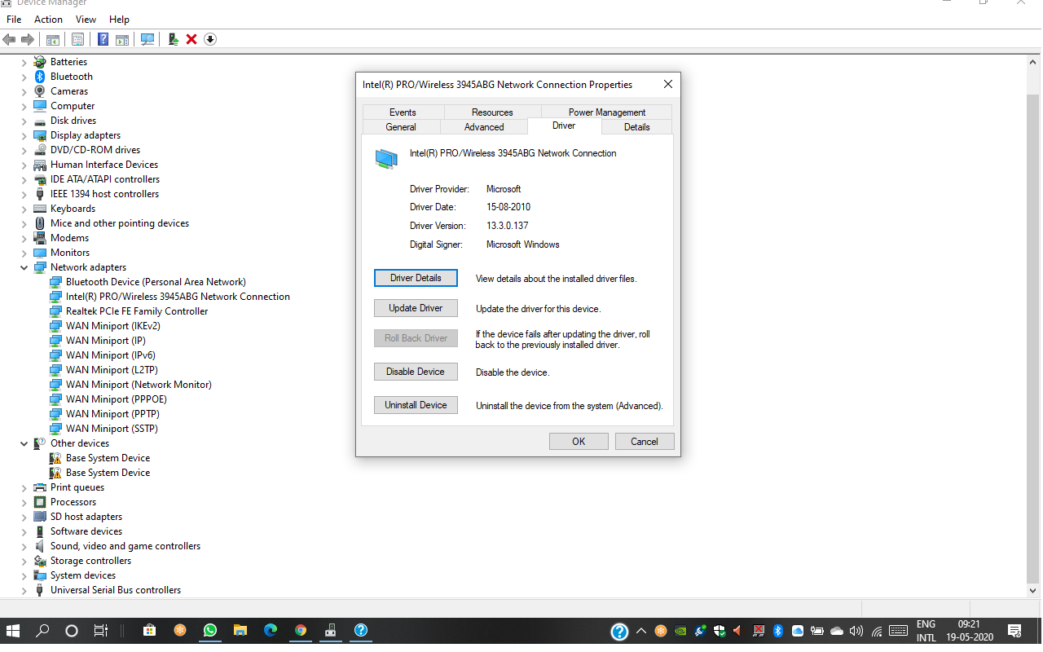Open Cortana circle on the taskbar
The width and height of the screenshot is (1043, 652).
[71, 630]
